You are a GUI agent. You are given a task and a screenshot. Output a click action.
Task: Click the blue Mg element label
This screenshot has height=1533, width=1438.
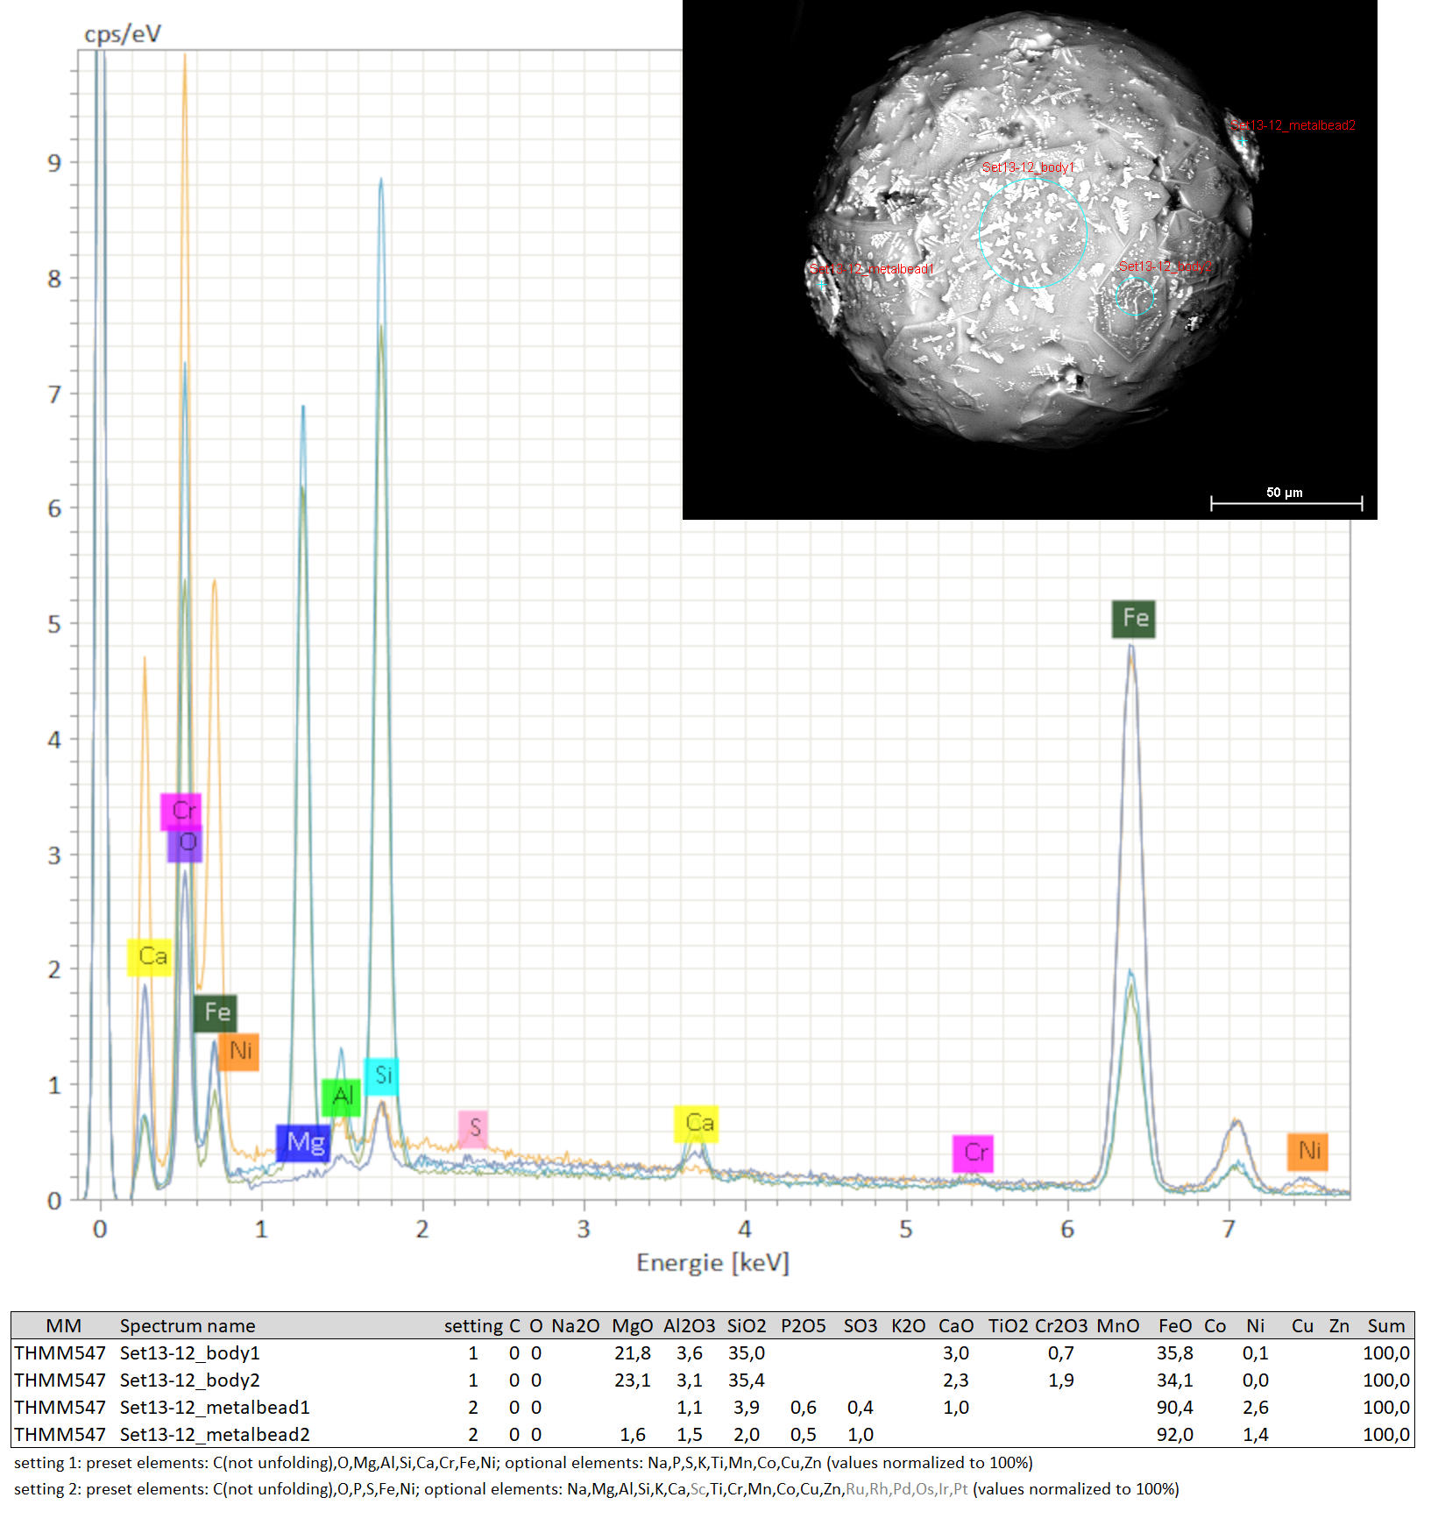pos(303,1143)
